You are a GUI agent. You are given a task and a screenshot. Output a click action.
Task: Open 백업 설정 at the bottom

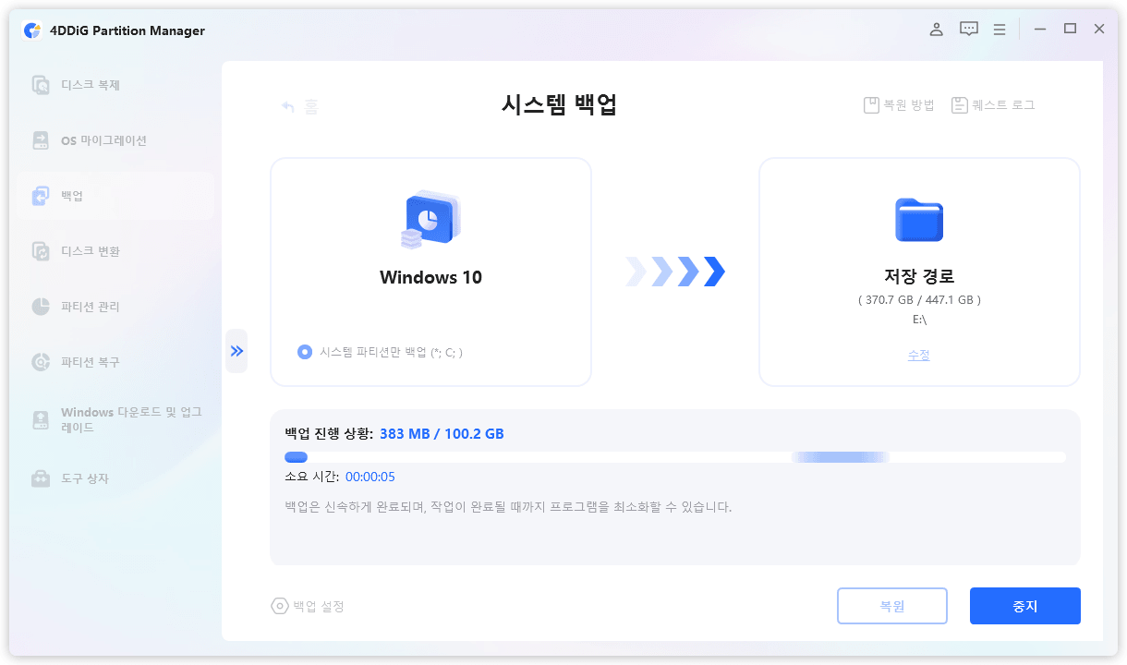[x=309, y=606]
